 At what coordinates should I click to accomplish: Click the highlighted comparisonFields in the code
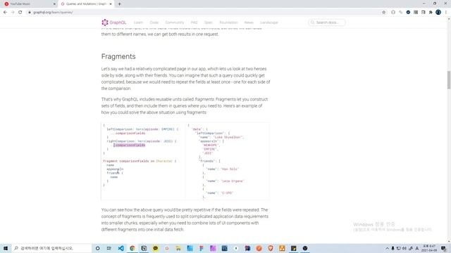129,145
